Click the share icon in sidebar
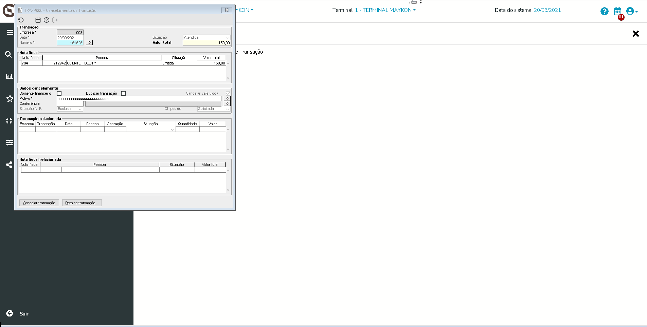Screen dimensions: 647x327 click(x=9, y=165)
